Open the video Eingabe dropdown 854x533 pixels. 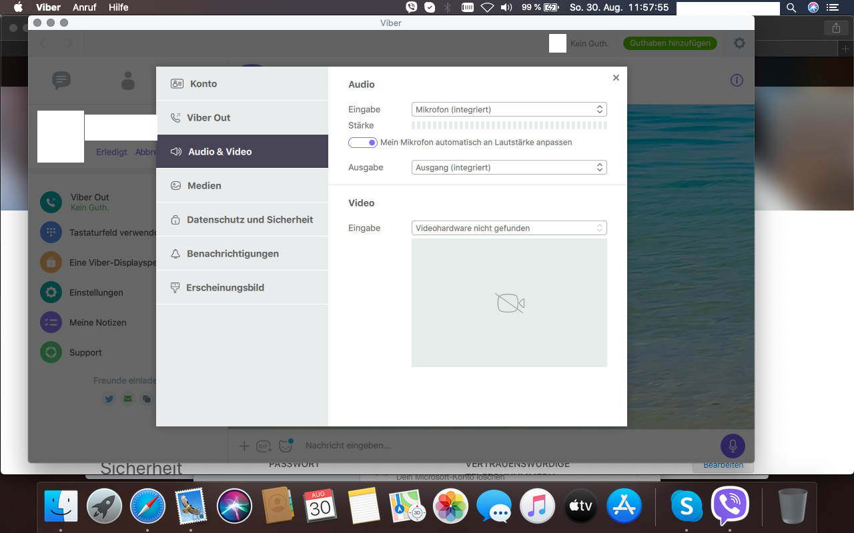tap(509, 228)
